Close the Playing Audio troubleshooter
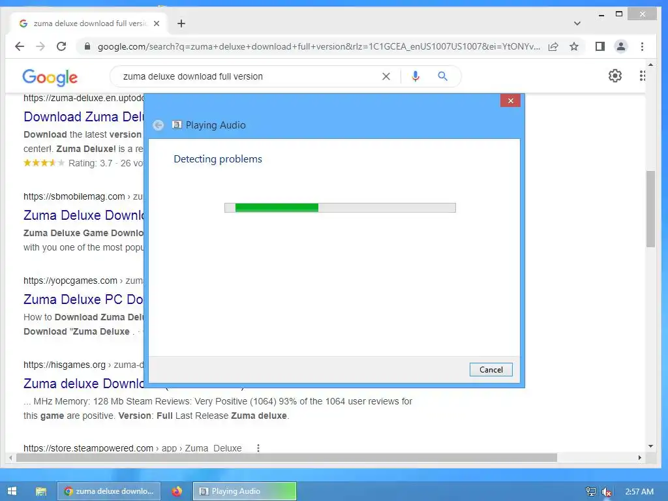 pyautogui.click(x=510, y=100)
